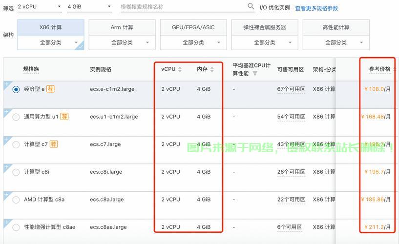Open 查看更多规格参数 link
The height and width of the screenshot is (244, 399).
coord(316,8)
